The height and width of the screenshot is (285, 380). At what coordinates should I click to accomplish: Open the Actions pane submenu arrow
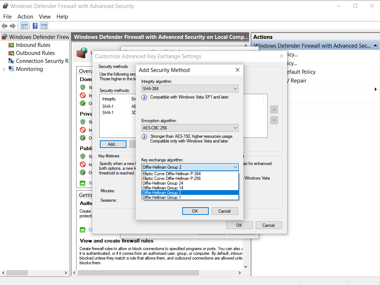click(x=376, y=89)
